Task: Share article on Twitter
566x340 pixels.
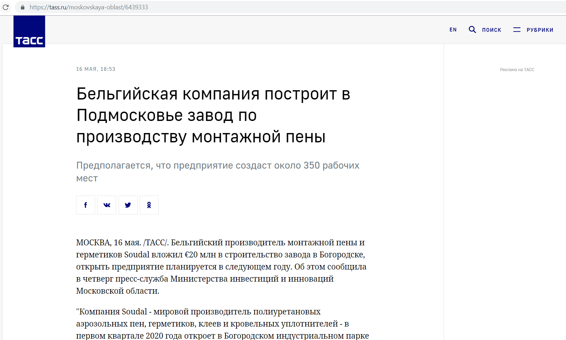Action: [x=128, y=205]
